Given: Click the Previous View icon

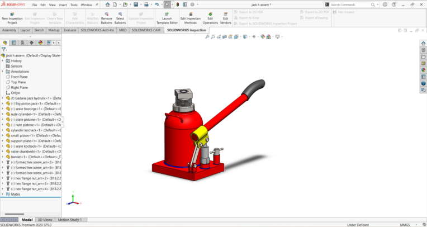Looking at the screenshot, I should tap(219, 36).
